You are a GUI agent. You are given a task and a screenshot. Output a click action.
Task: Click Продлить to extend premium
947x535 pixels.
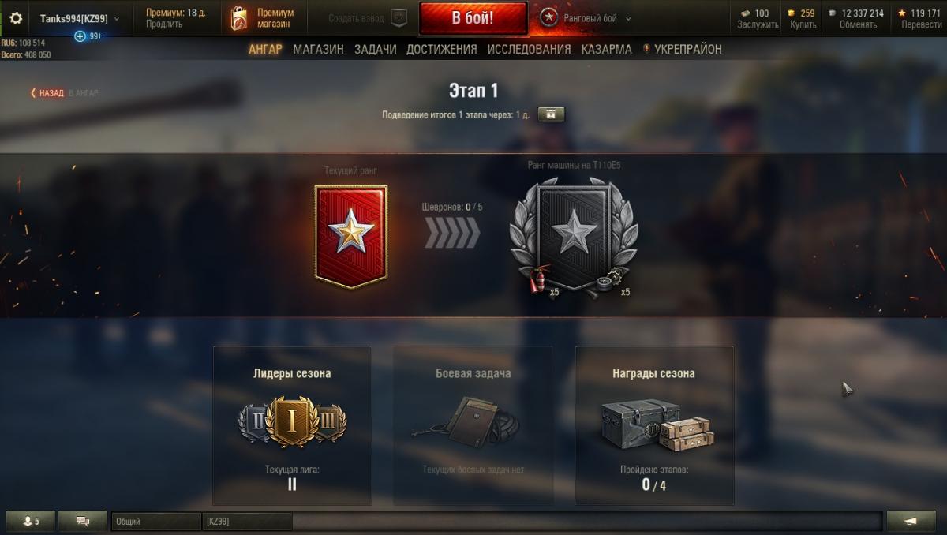pyautogui.click(x=163, y=24)
